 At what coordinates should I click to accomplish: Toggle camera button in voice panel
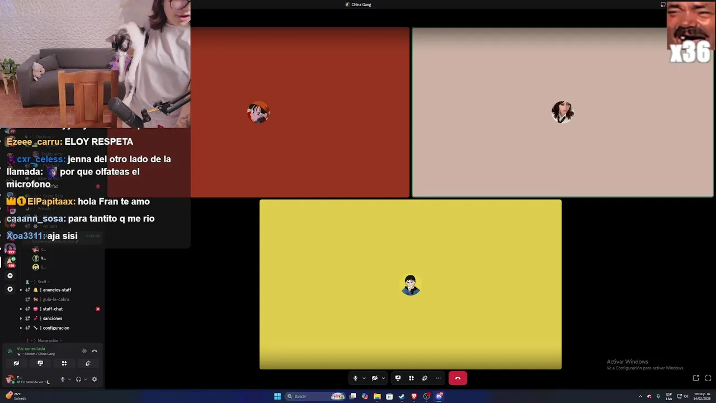tap(16, 363)
